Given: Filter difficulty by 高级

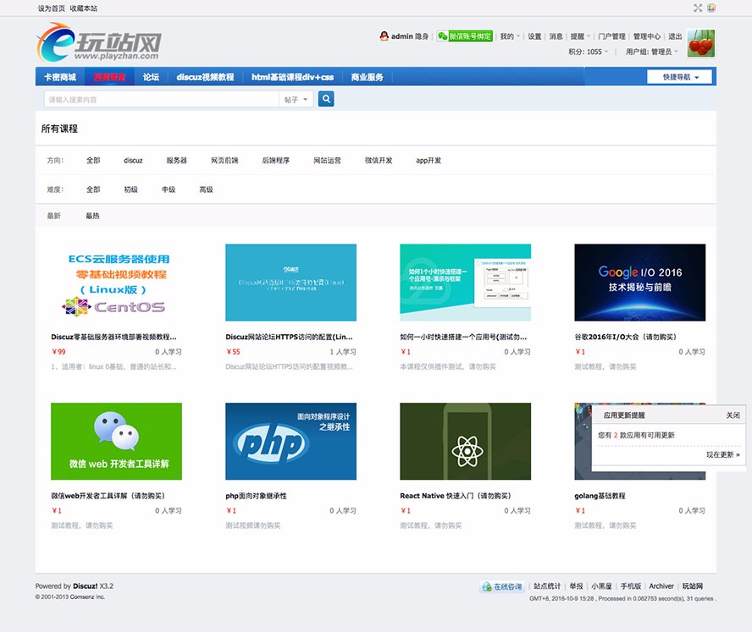Looking at the screenshot, I should tap(207, 190).
